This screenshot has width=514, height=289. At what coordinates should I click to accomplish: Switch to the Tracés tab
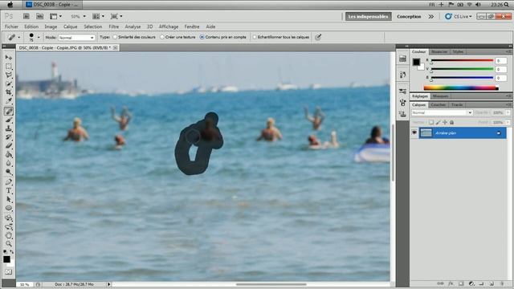pyautogui.click(x=457, y=105)
